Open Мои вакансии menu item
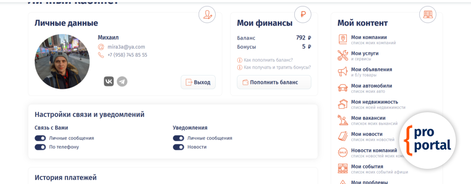 click(x=368, y=118)
